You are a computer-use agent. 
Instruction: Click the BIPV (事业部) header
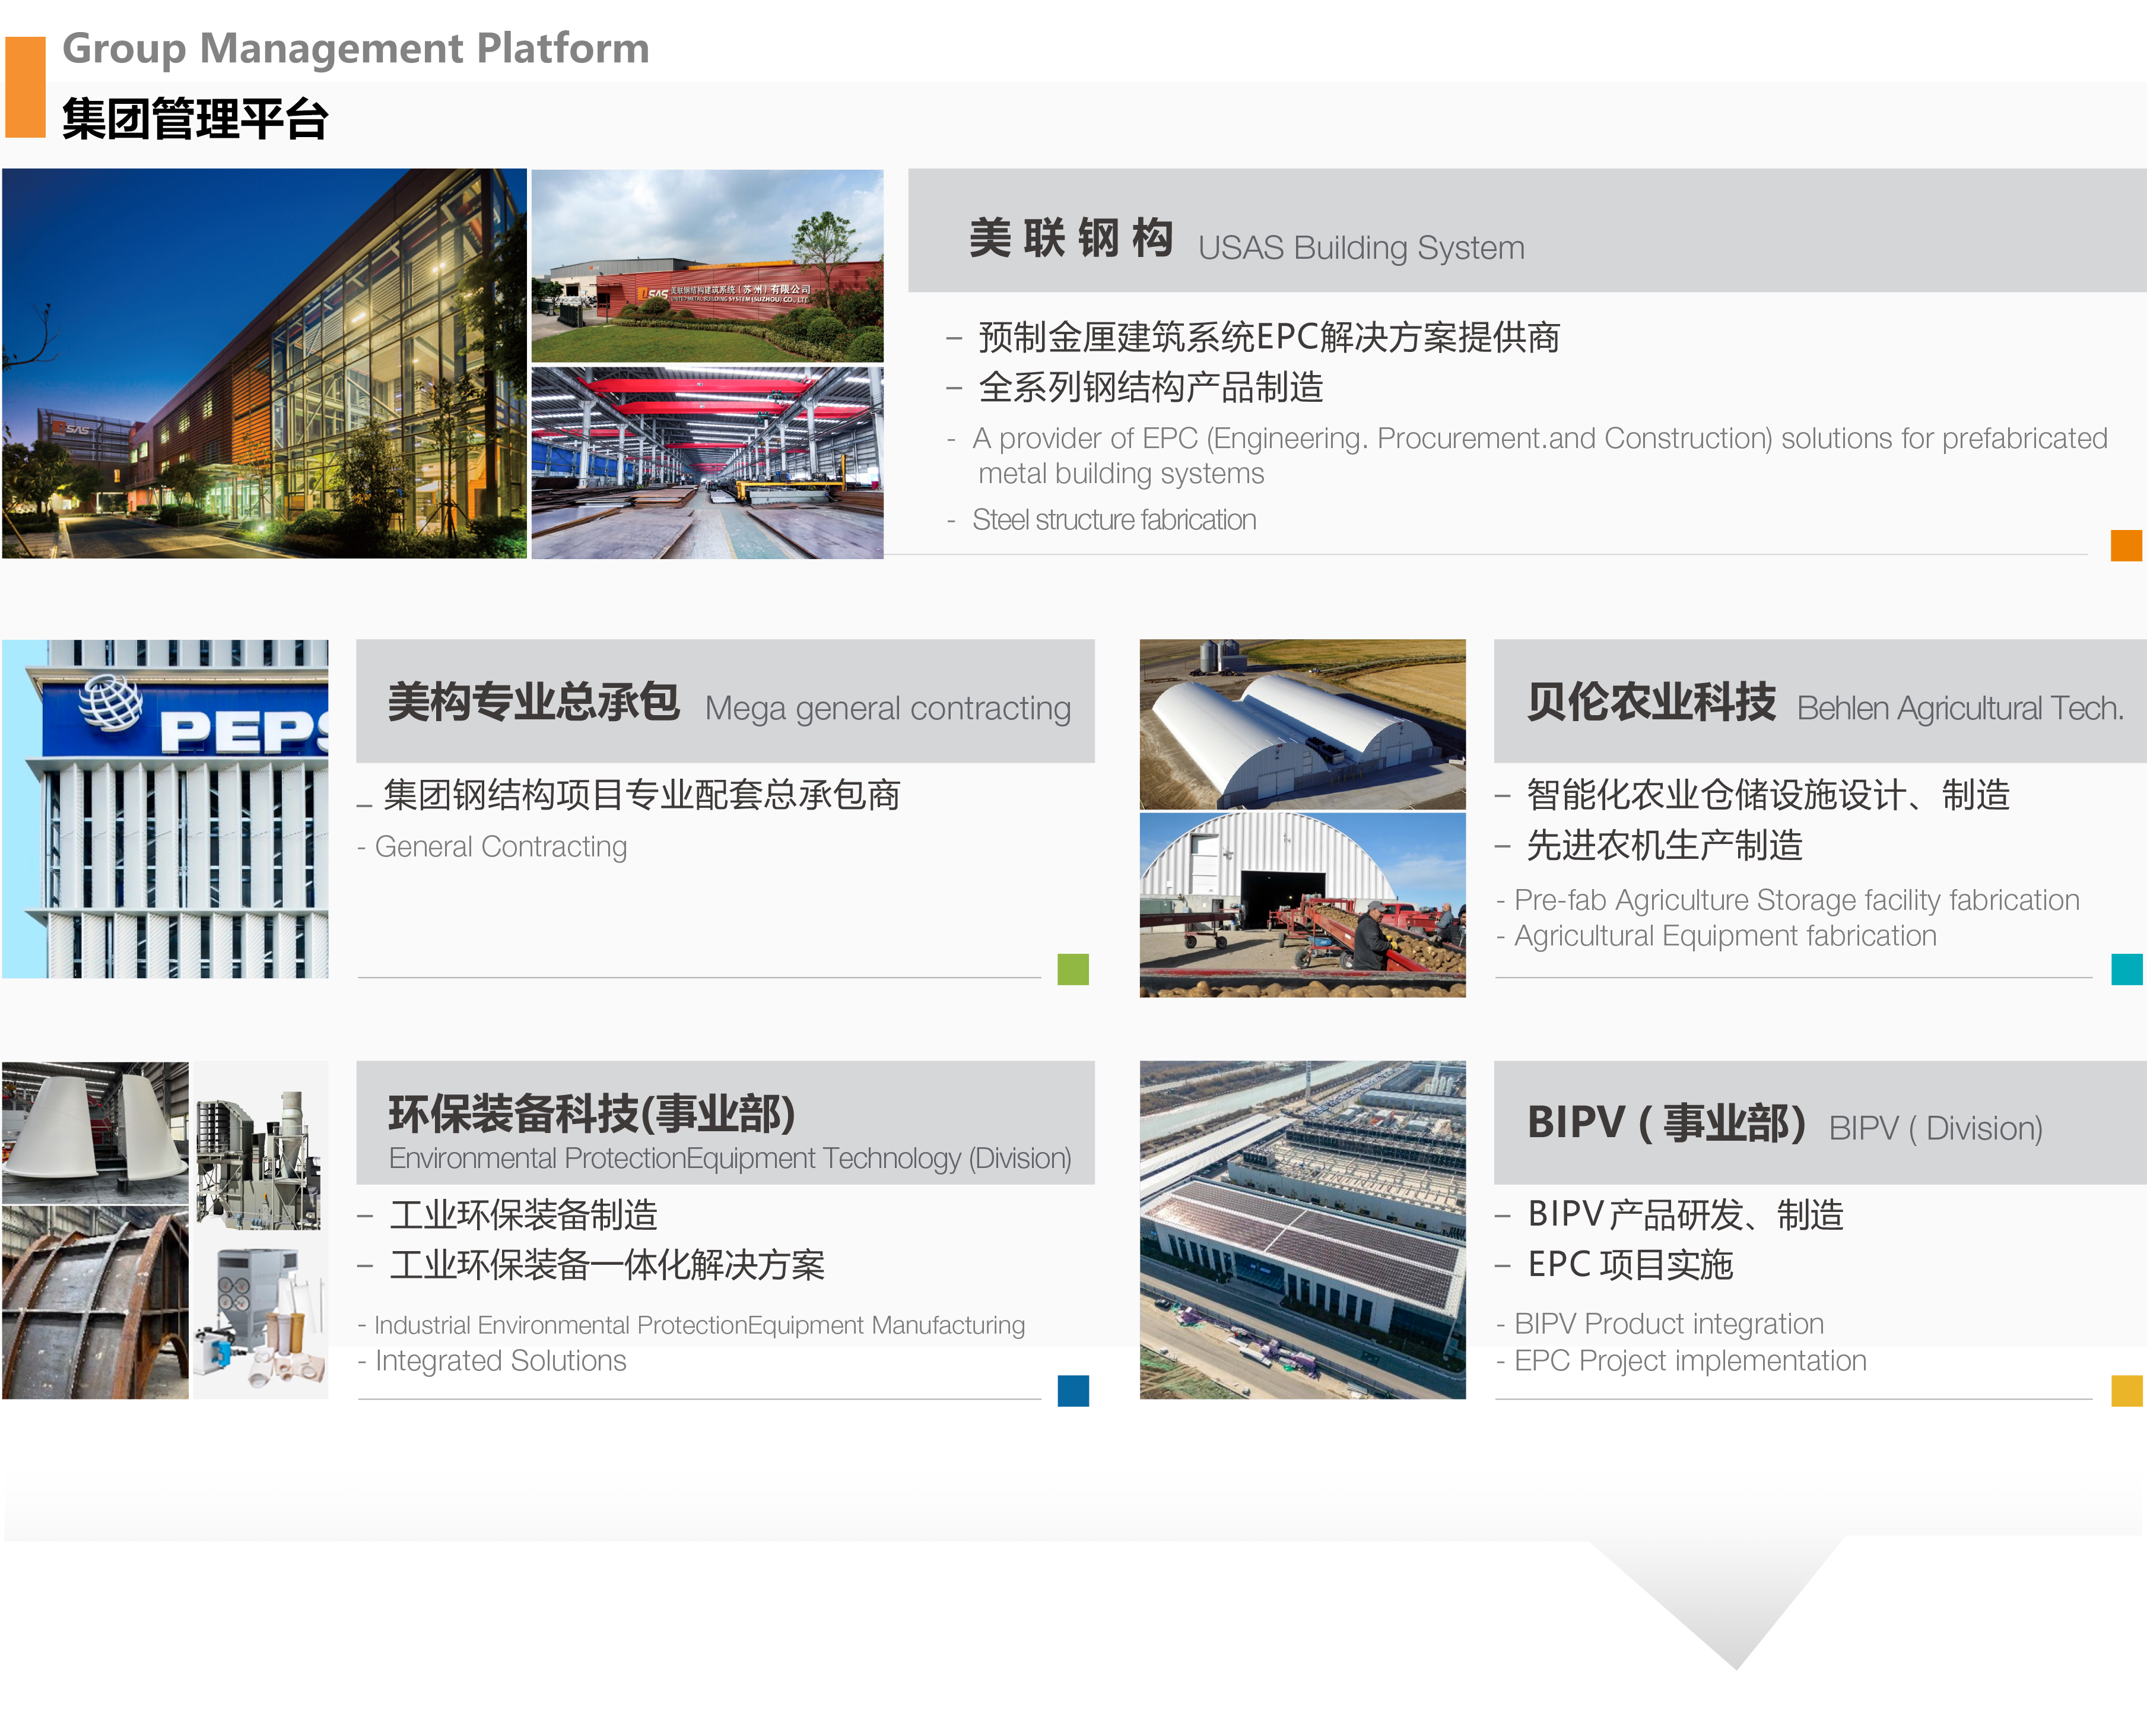pos(1667,1123)
